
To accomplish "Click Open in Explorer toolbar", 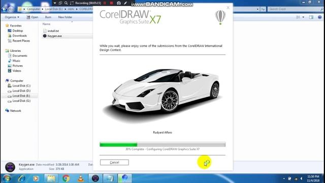I will point(32,17).
